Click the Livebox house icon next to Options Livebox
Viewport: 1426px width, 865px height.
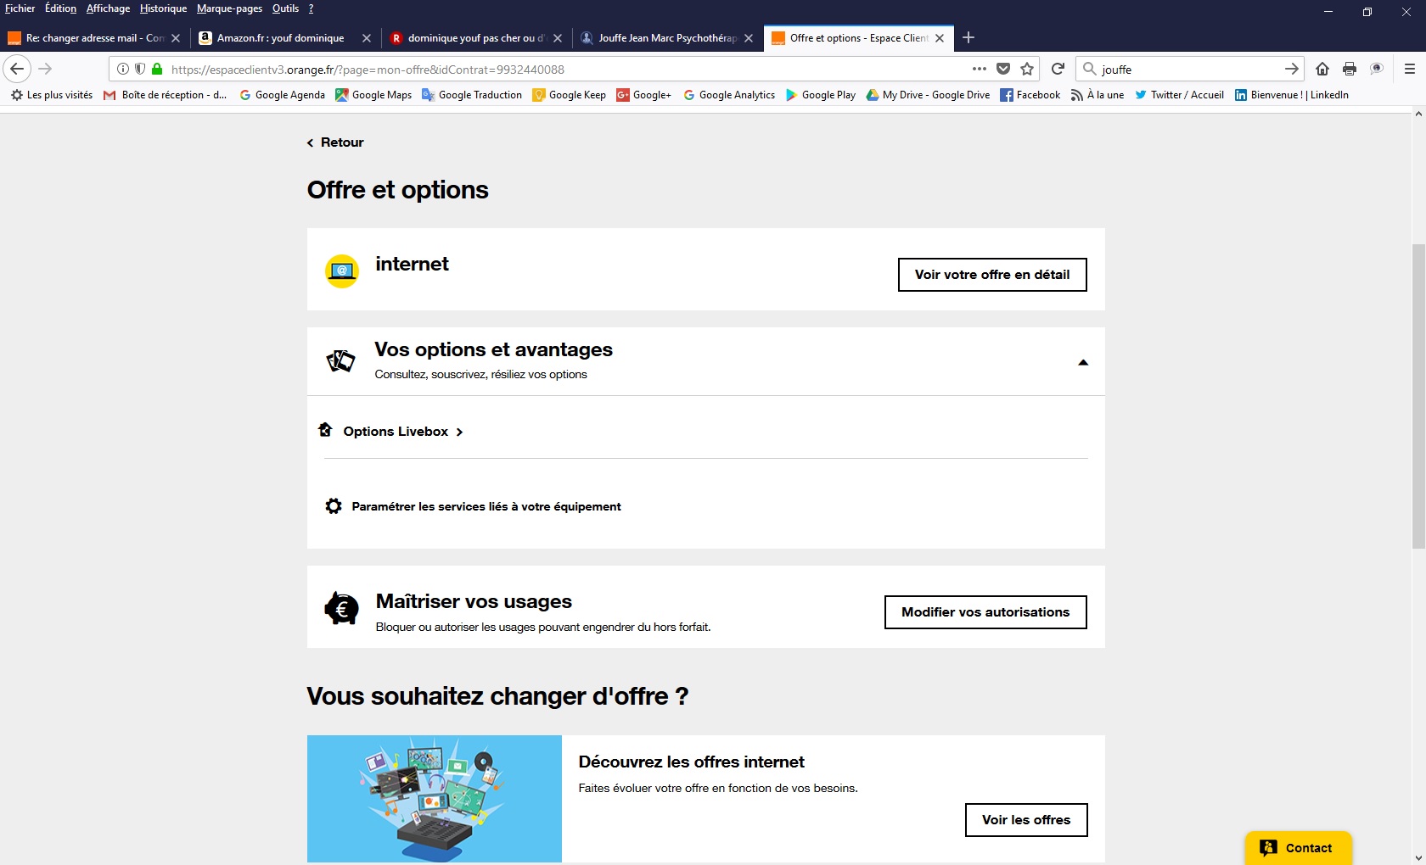325,430
